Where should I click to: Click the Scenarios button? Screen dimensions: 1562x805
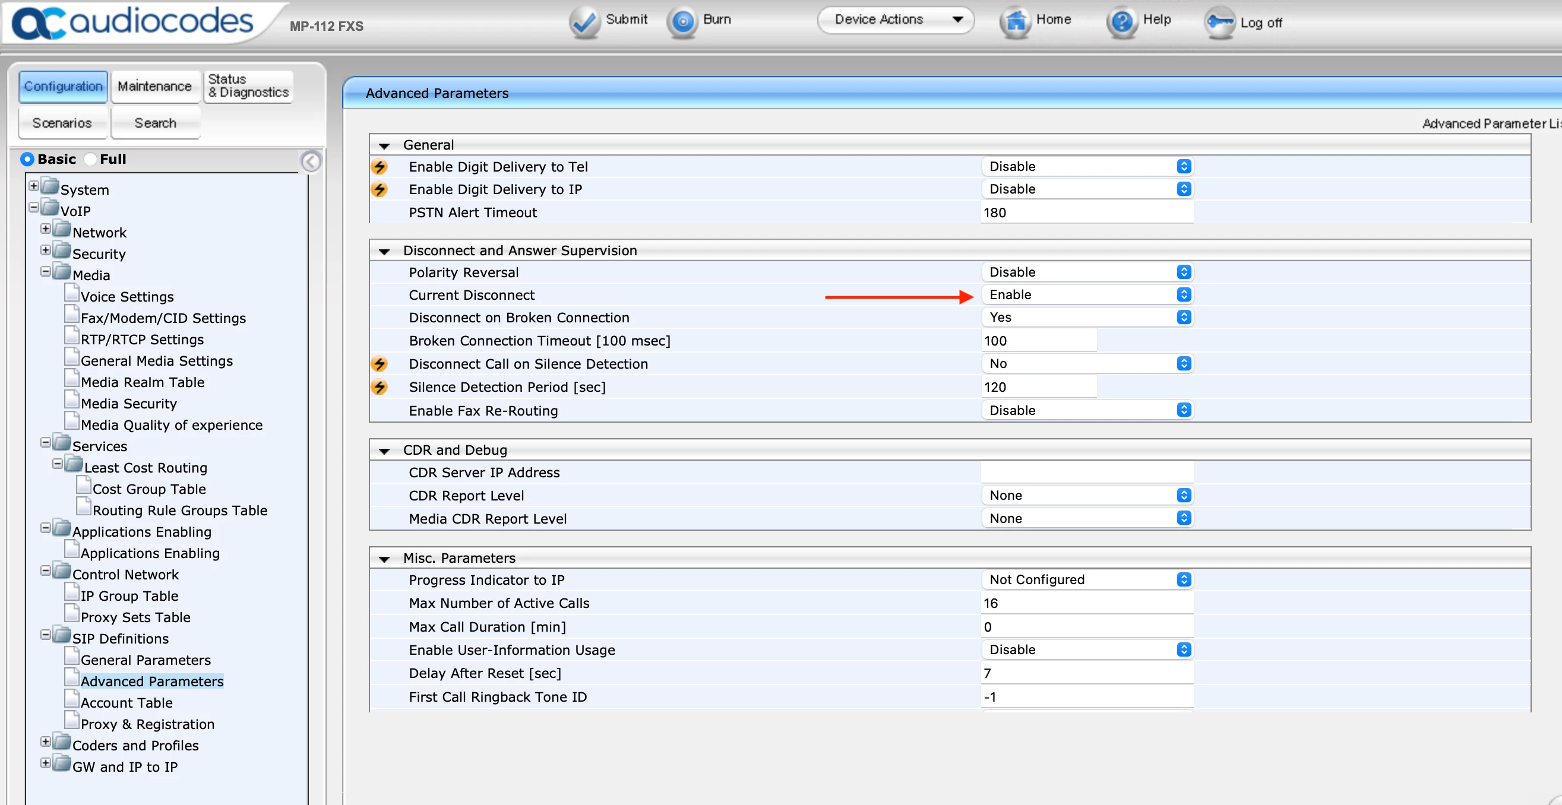pos(62,123)
